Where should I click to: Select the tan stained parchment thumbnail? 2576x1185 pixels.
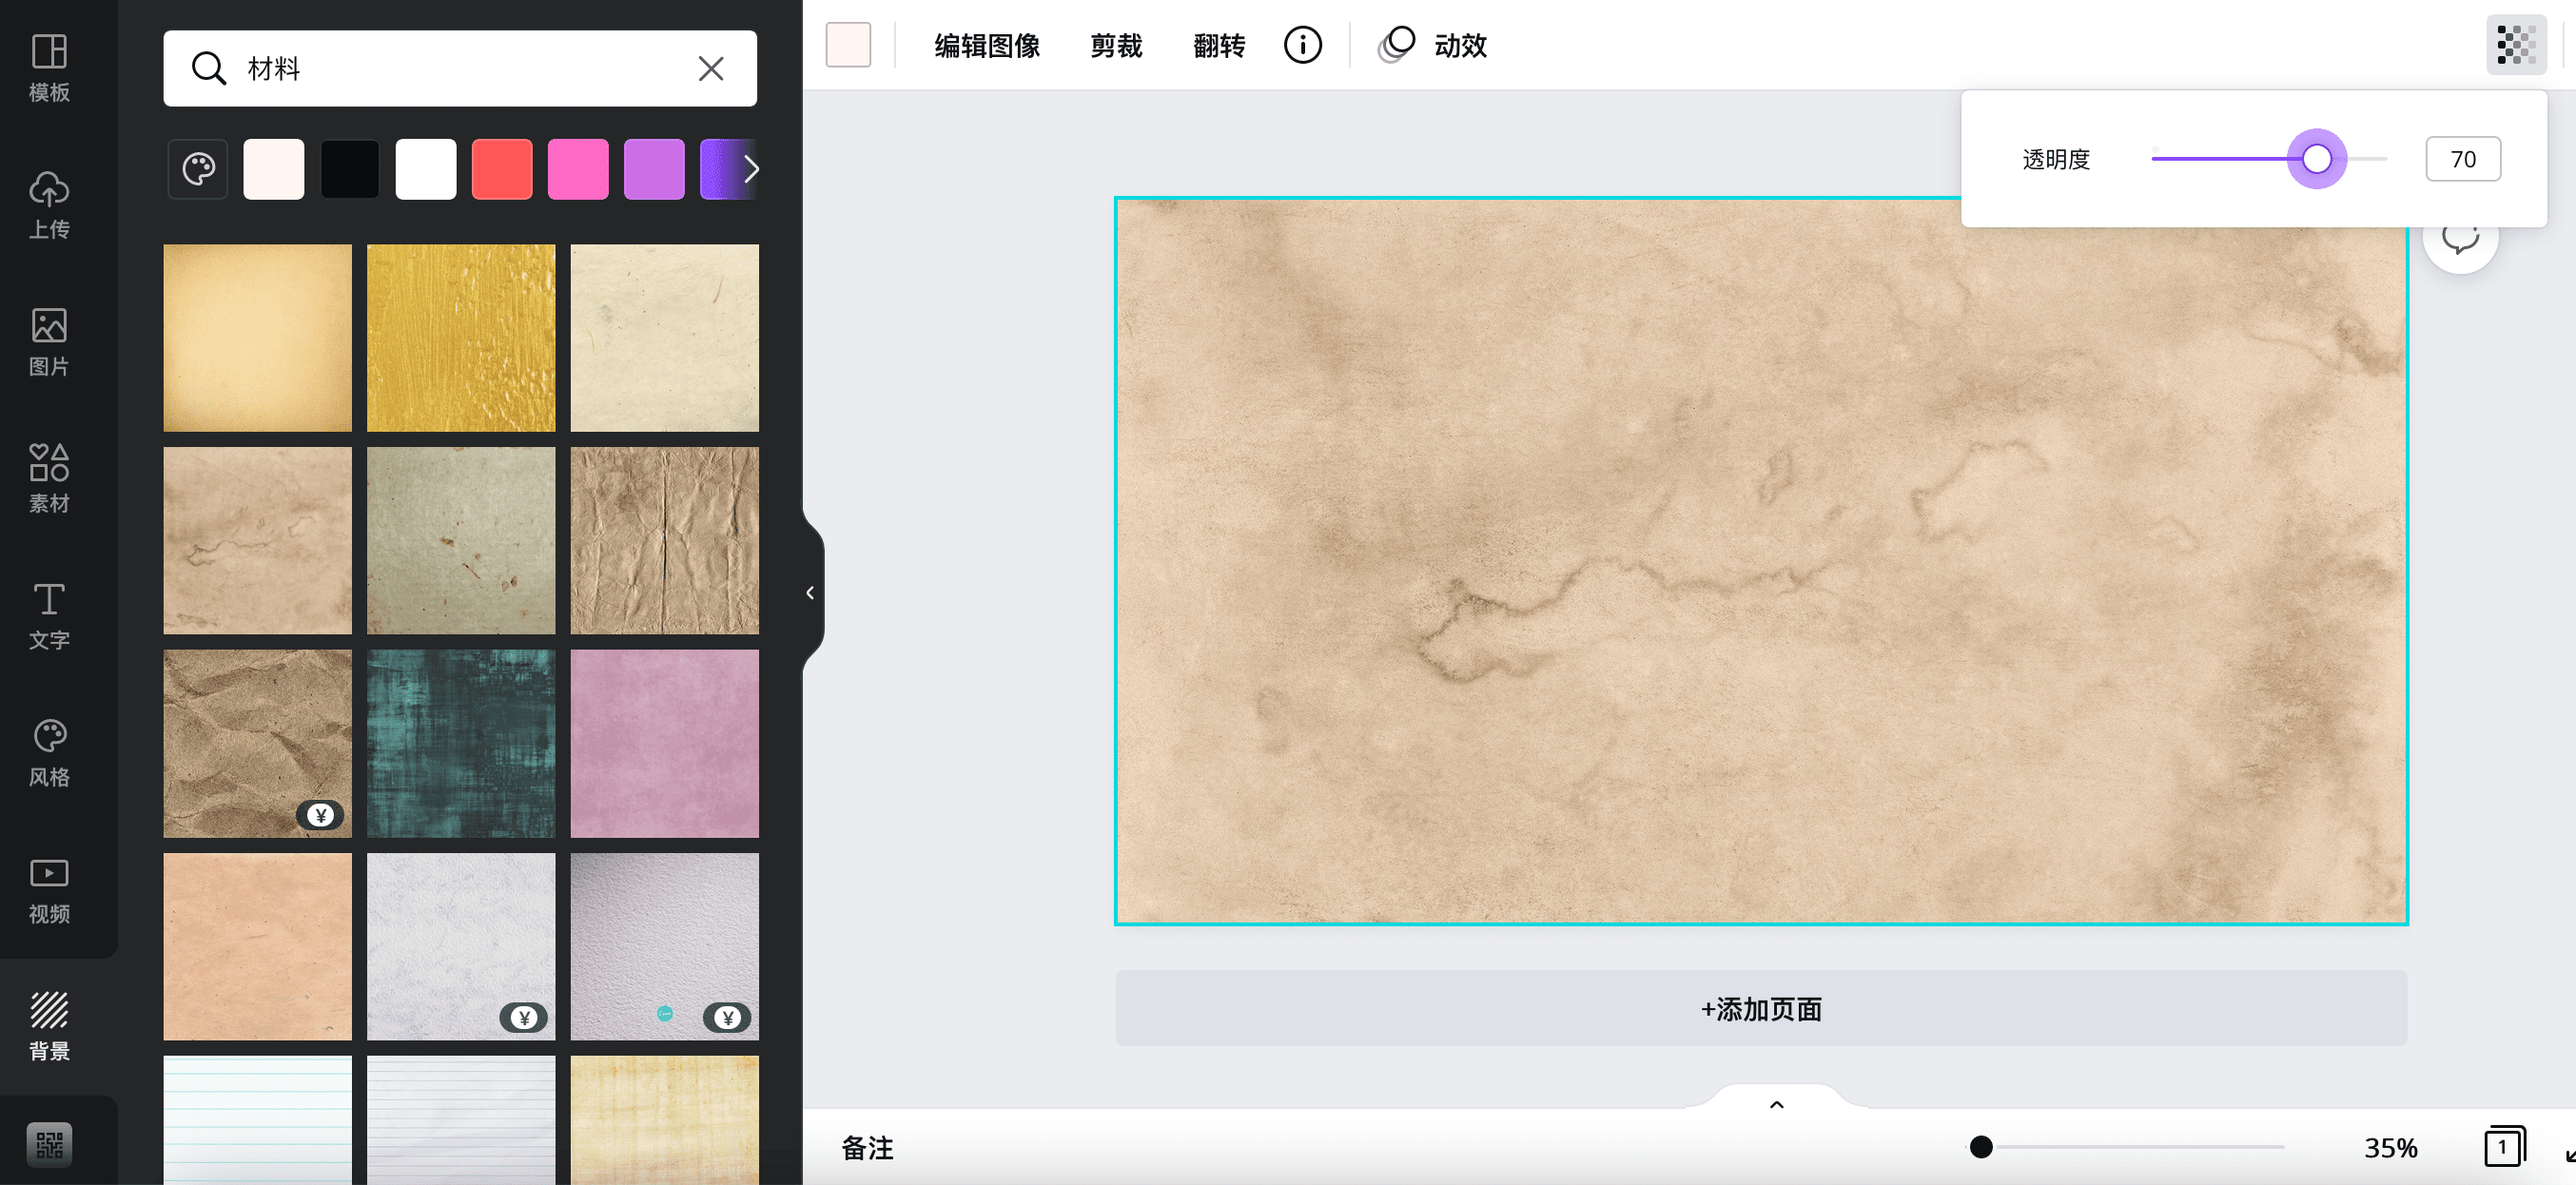(258, 540)
